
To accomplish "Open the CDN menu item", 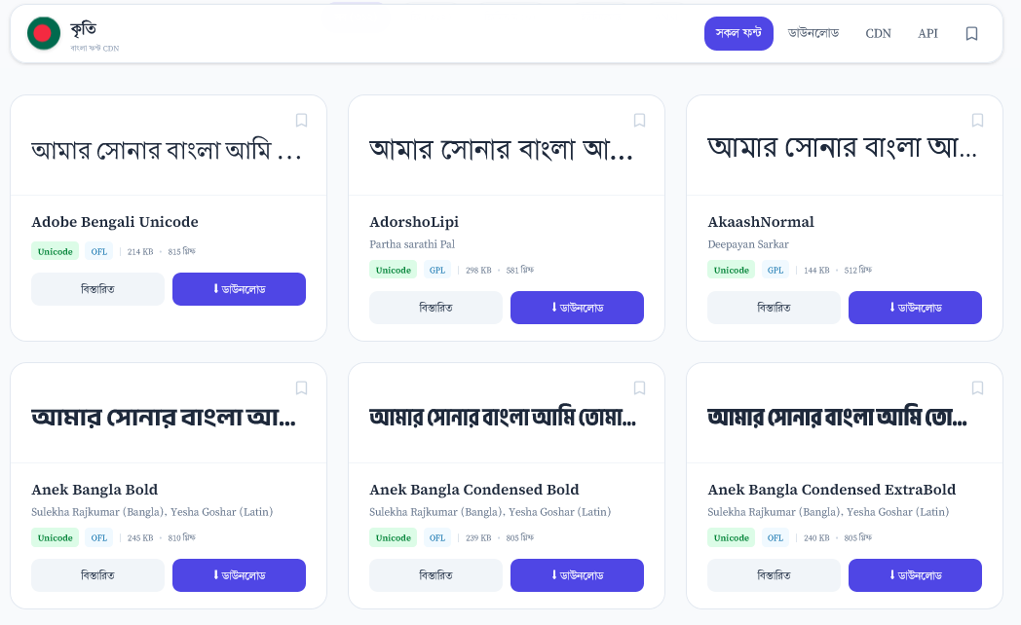I will [878, 33].
